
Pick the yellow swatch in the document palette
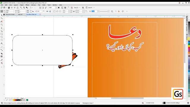14,100
